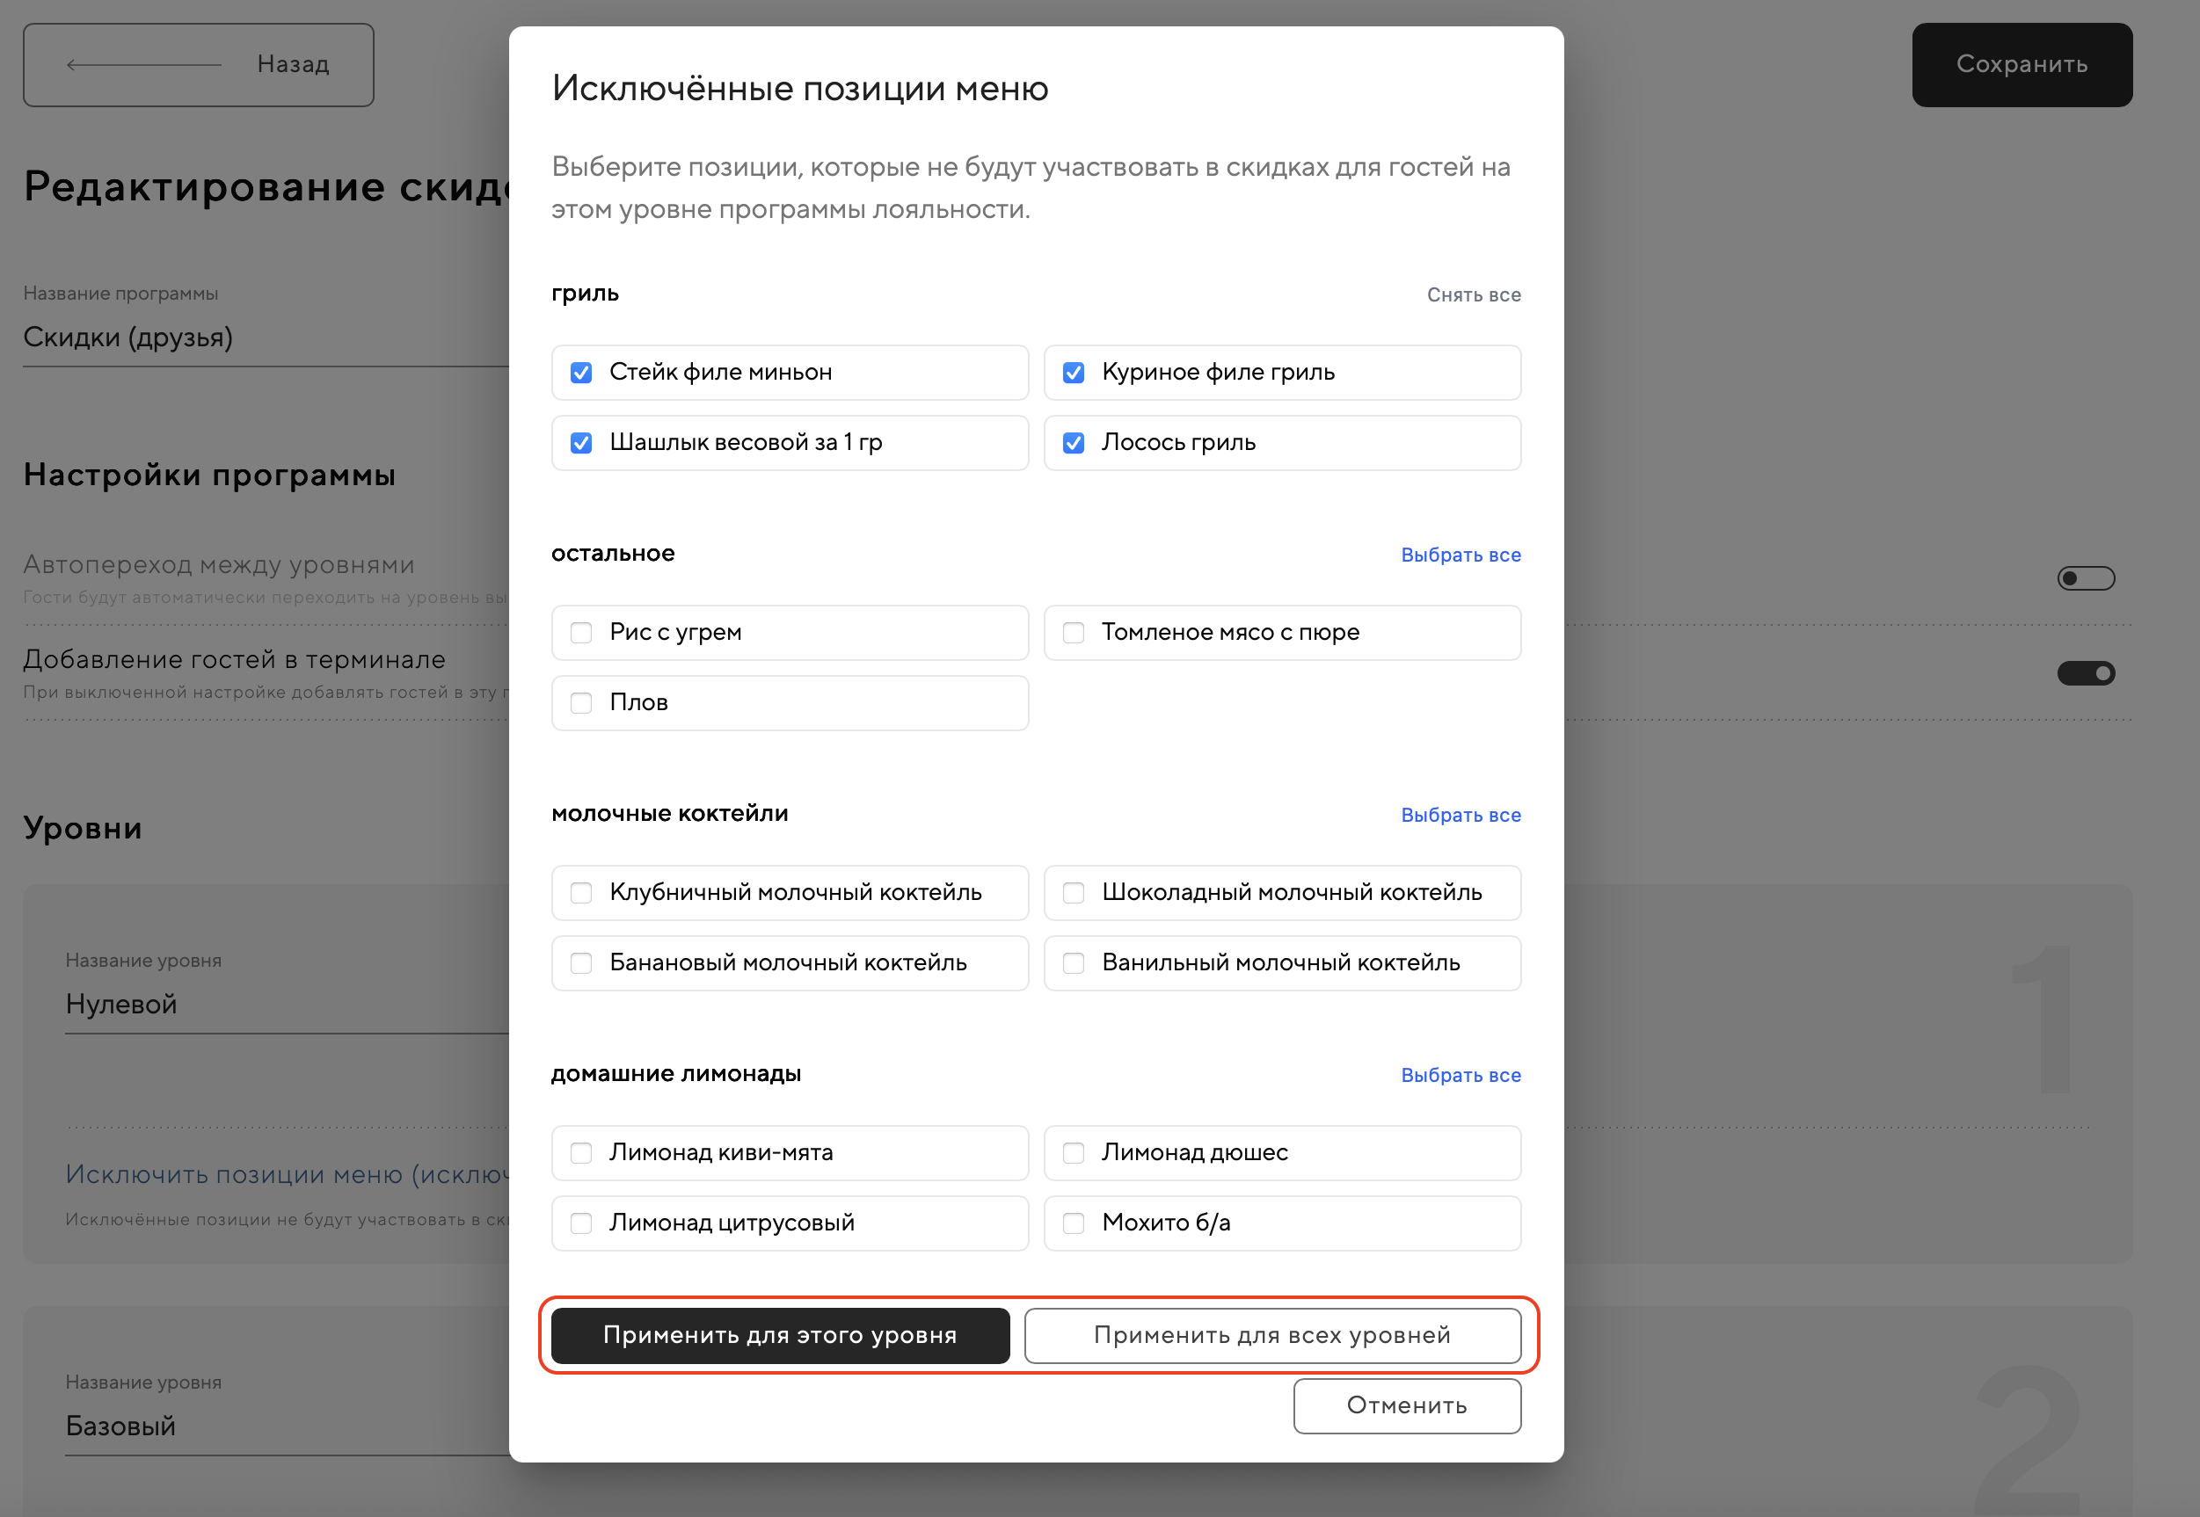
Task: Uncheck Лосось гриль checkbox
Action: click(1074, 443)
